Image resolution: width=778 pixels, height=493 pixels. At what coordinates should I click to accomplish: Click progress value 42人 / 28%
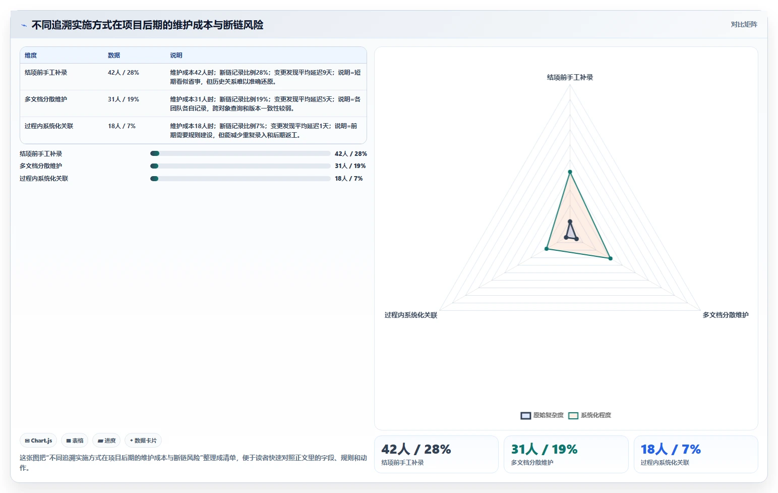[350, 154]
